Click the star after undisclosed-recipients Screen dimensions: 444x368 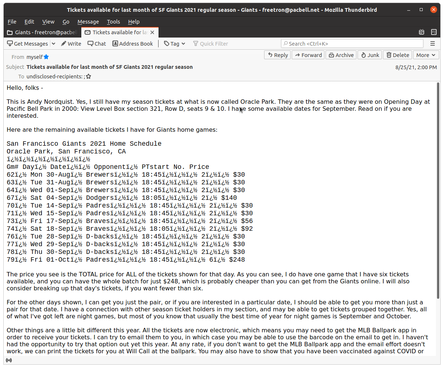pyautogui.click(x=89, y=77)
